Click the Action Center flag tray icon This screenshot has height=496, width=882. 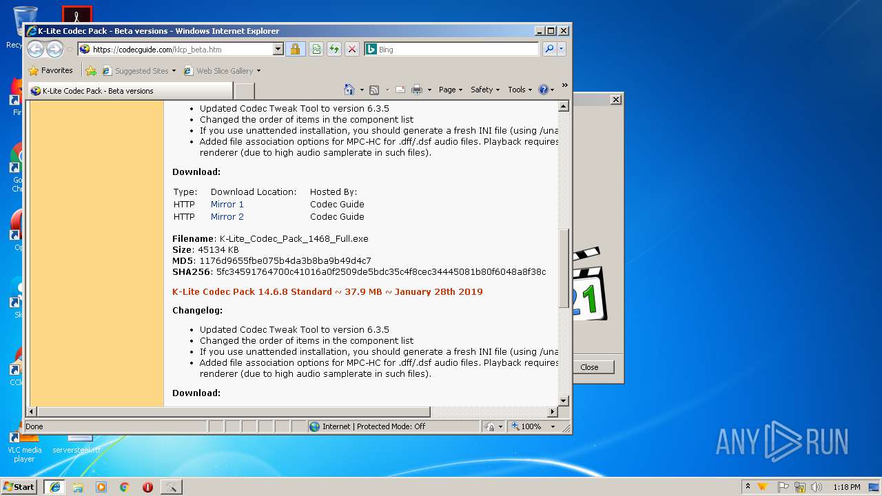tap(783, 487)
